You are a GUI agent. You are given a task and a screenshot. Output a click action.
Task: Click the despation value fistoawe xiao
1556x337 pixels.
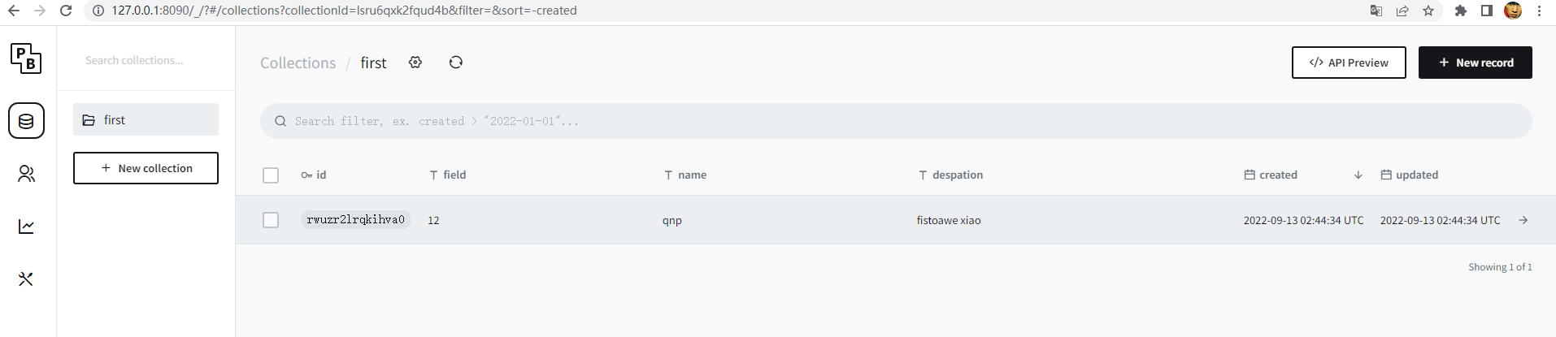949,220
